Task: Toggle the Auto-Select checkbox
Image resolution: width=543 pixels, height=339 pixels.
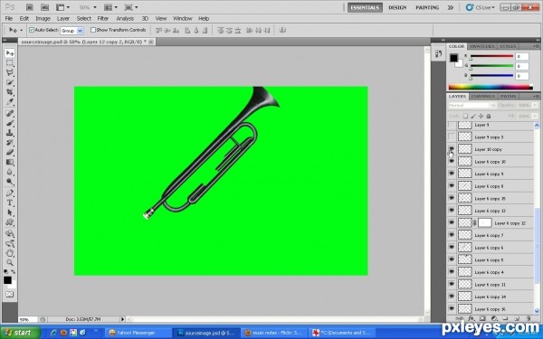Action: [x=32, y=30]
